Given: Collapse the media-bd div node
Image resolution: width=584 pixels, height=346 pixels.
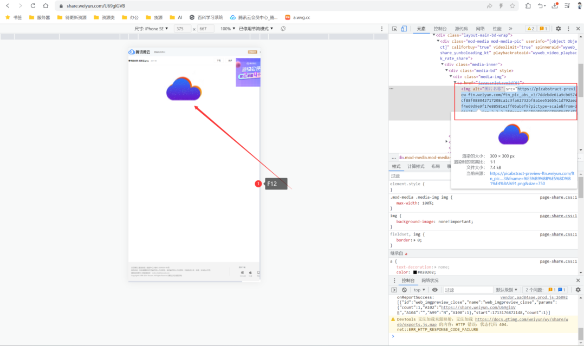Looking at the screenshot, I should pos(446,70).
